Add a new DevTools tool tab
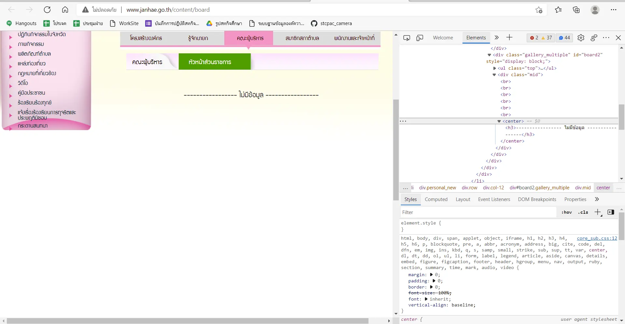This screenshot has height=324, width=625. (509, 38)
